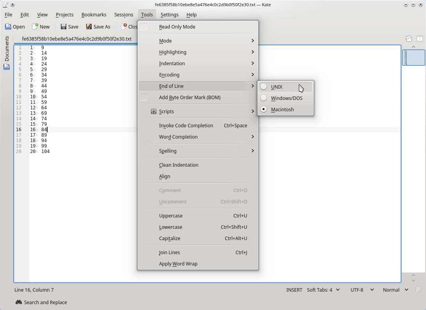
Task: Click the status bar notes icon at far right
Action: pyautogui.click(x=418, y=290)
